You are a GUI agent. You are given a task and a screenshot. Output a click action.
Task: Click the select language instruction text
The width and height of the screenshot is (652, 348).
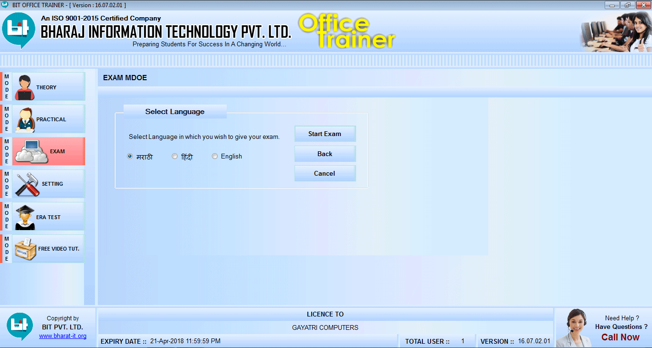pyautogui.click(x=204, y=137)
